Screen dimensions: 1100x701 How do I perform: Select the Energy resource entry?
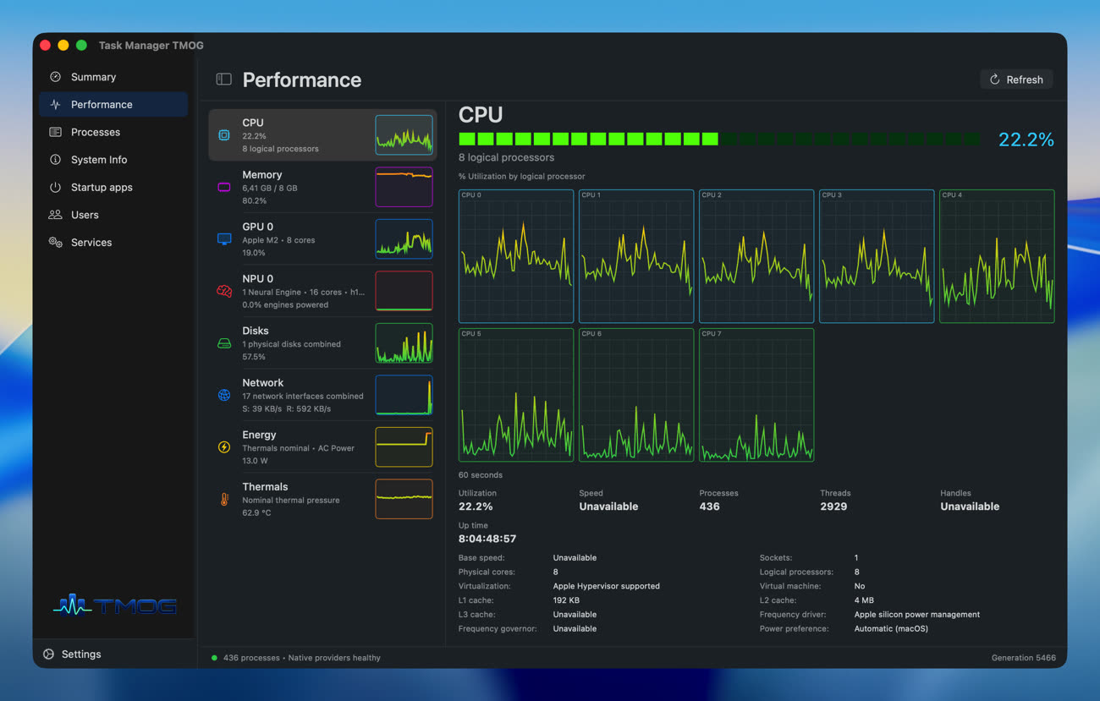322,447
